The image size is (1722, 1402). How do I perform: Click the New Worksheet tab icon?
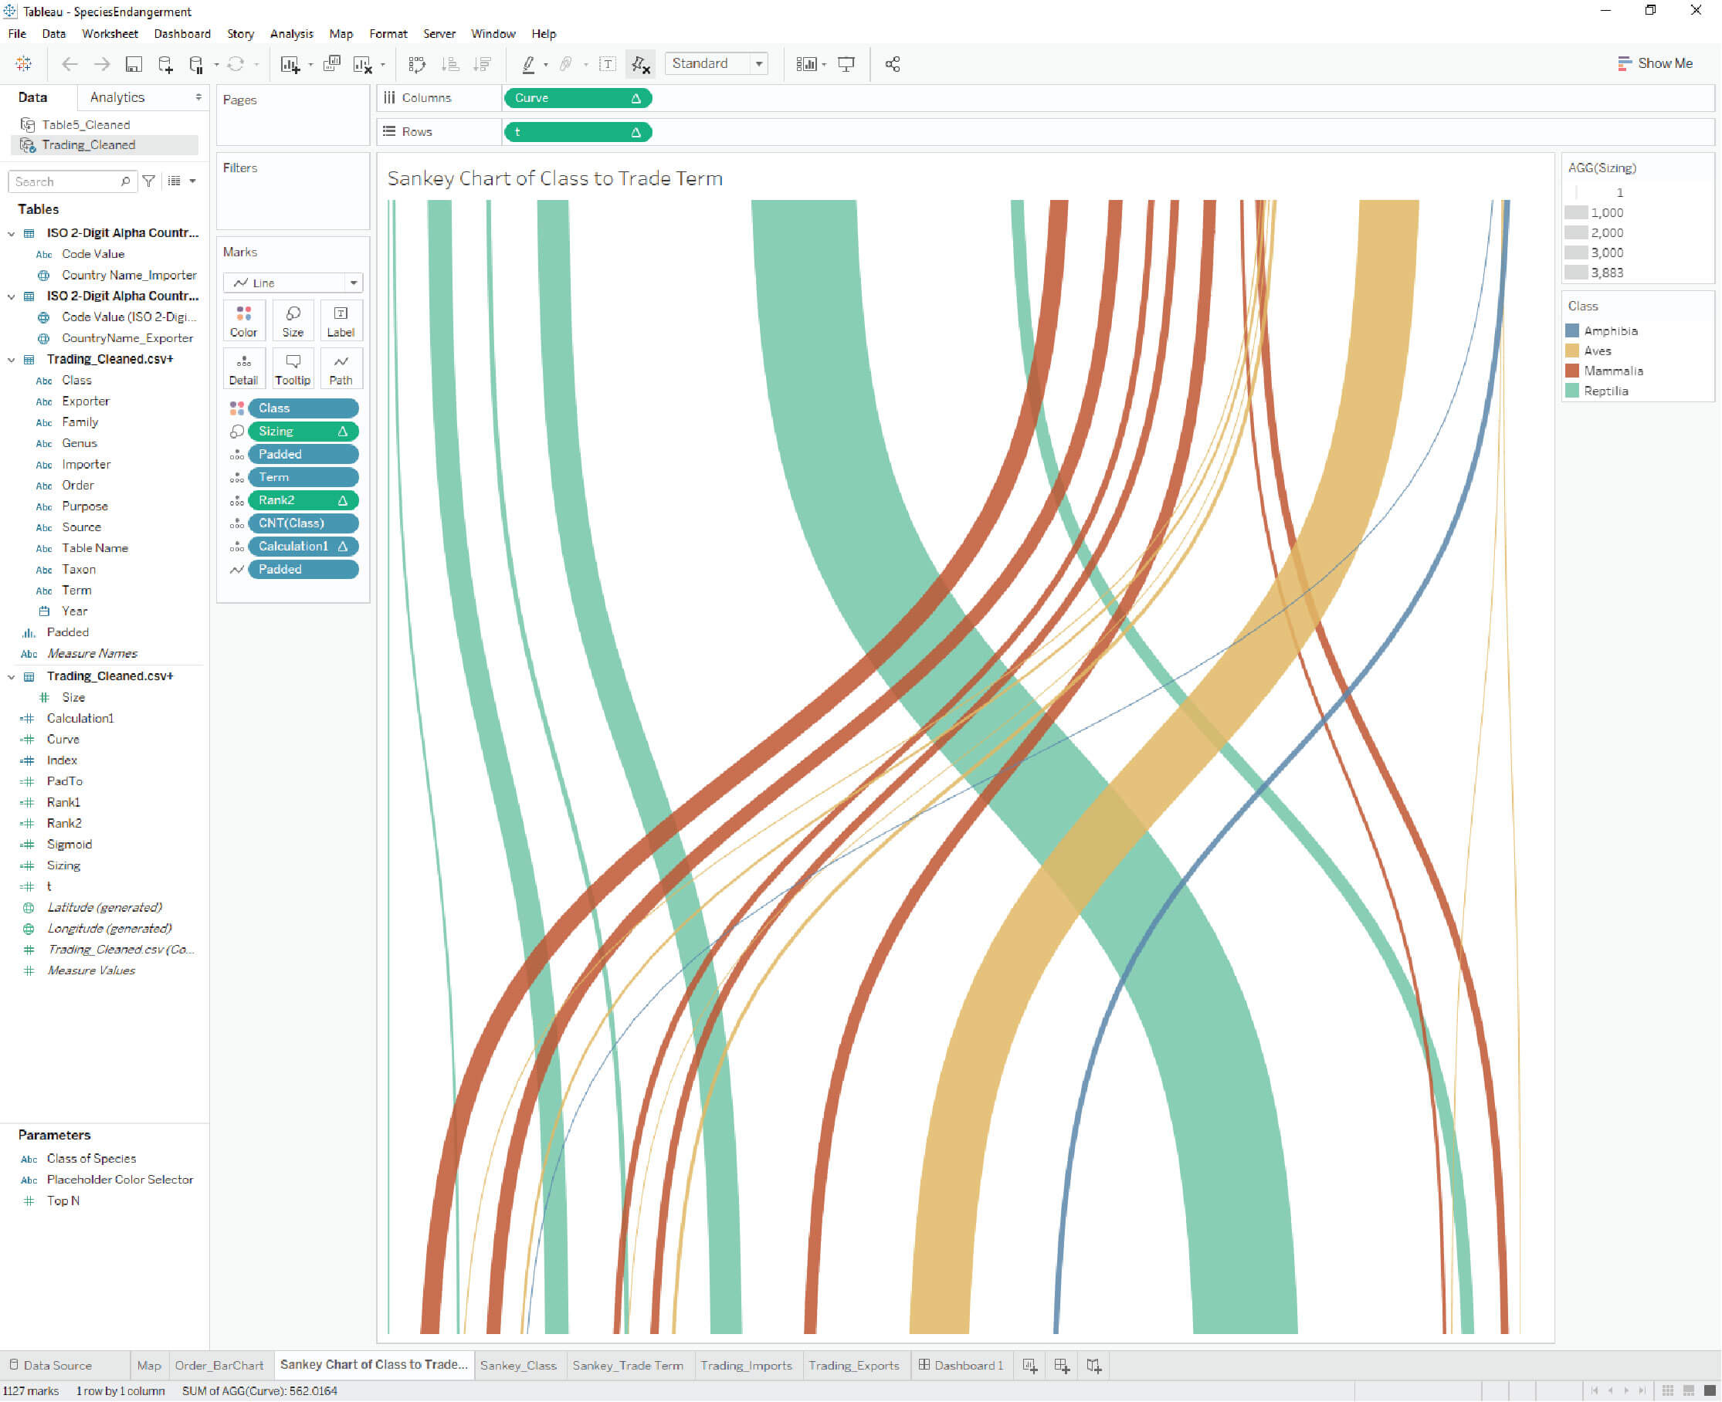pos(1030,1366)
